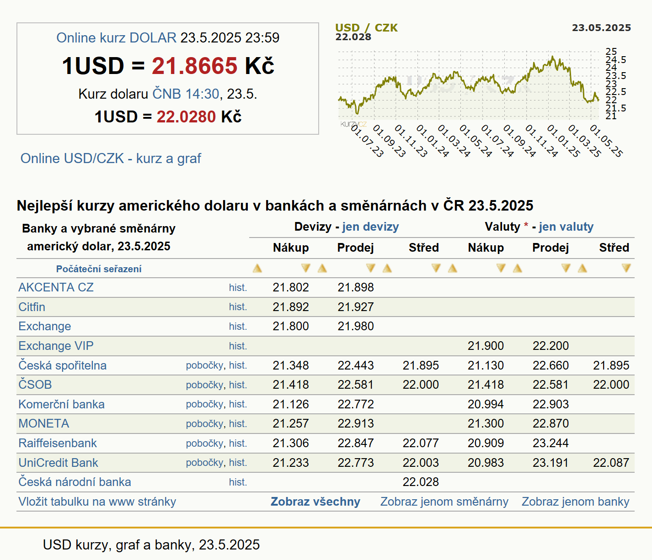The image size is (652, 560).
Task: Open Citfin link
Action: pos(32,307)
